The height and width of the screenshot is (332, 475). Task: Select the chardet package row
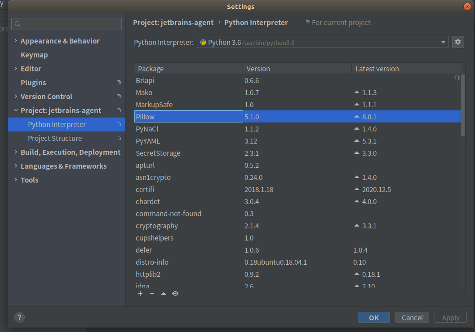coord(297,201)
